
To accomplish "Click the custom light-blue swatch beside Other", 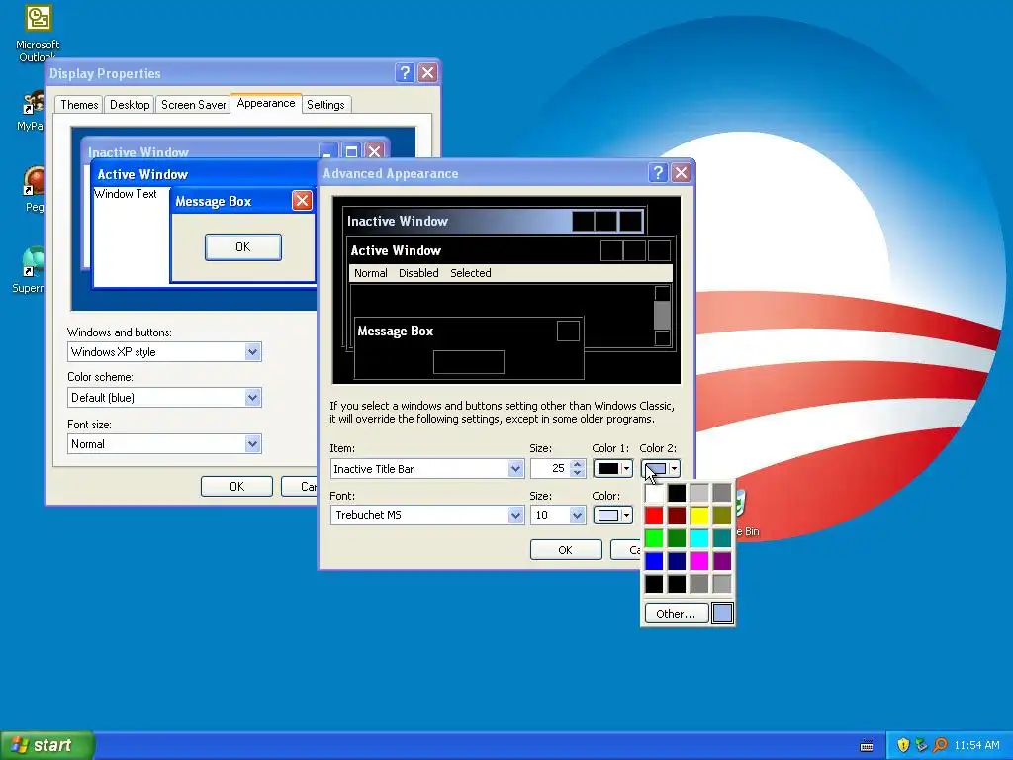I will (722, 614).
